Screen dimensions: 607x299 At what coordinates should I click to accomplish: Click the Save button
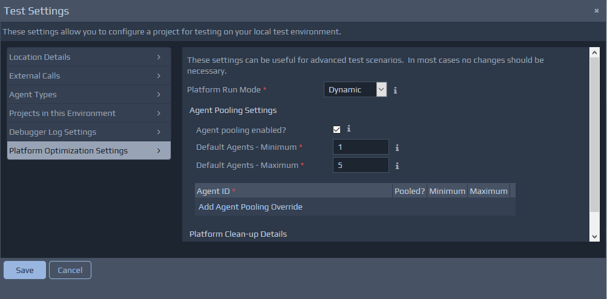coord(25,270)
